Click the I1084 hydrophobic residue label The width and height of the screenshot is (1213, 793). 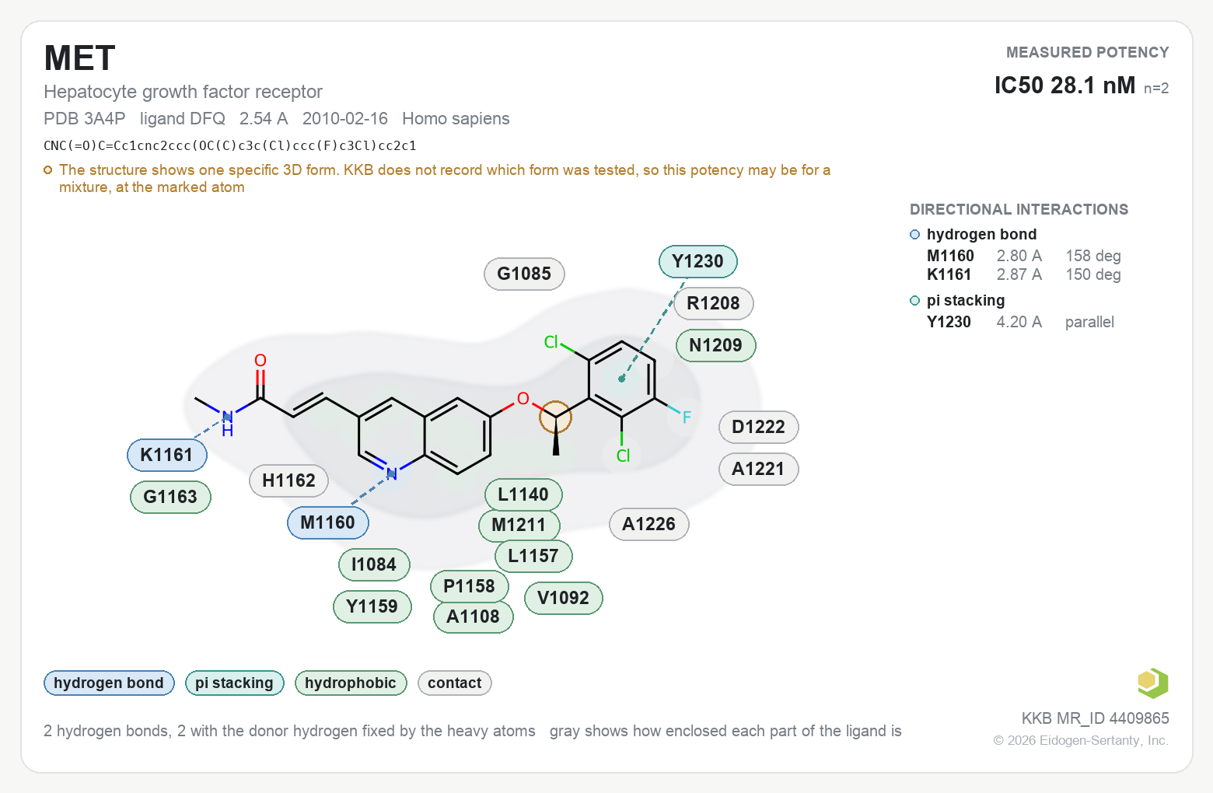[x=374, y=564]
